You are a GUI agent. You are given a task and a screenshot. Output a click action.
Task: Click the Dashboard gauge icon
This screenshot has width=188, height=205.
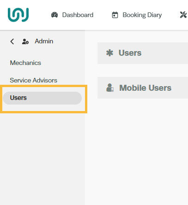tap(55, 15)
